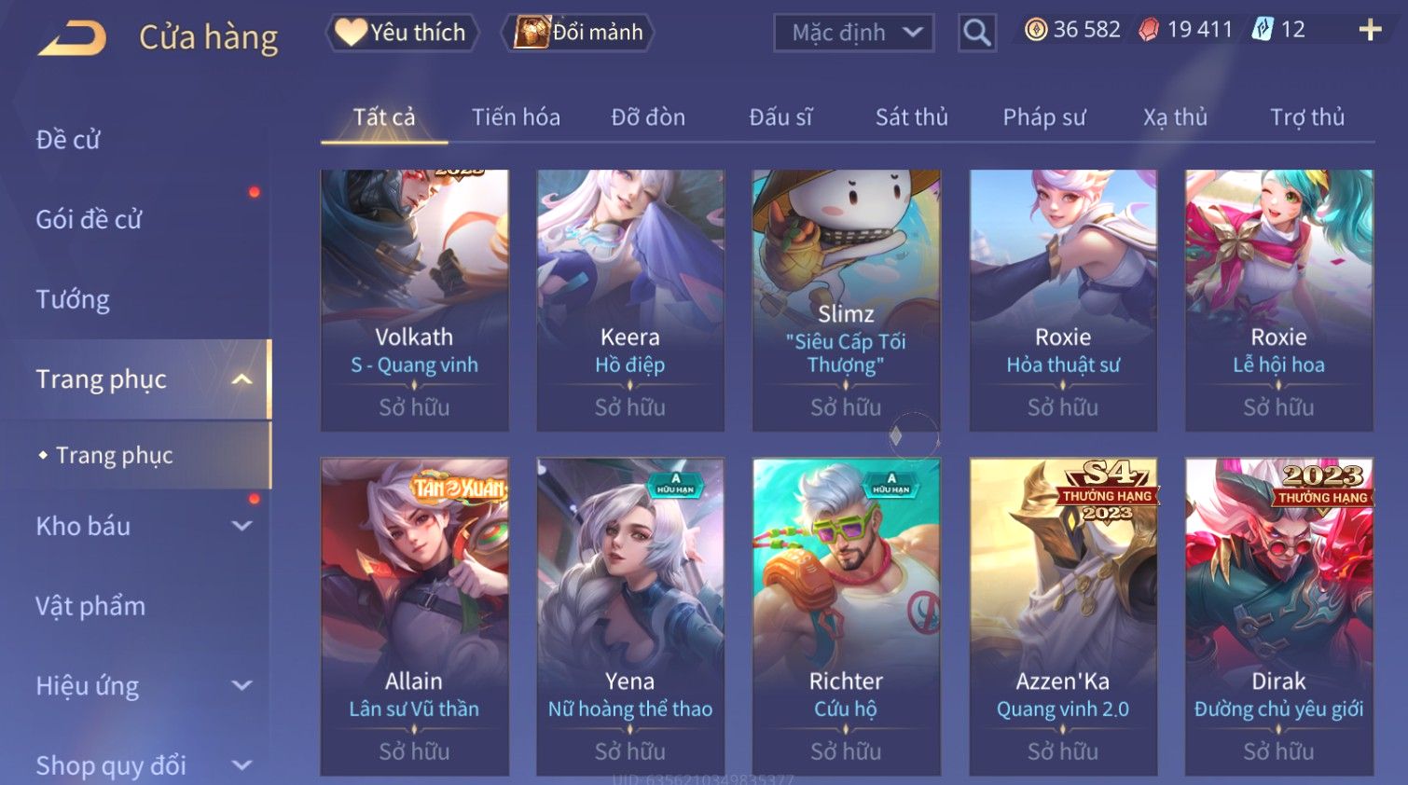Screen dimensions: 1408x785
Task: Expand the Kho báu sidebar section
Action: click(242, 526)
